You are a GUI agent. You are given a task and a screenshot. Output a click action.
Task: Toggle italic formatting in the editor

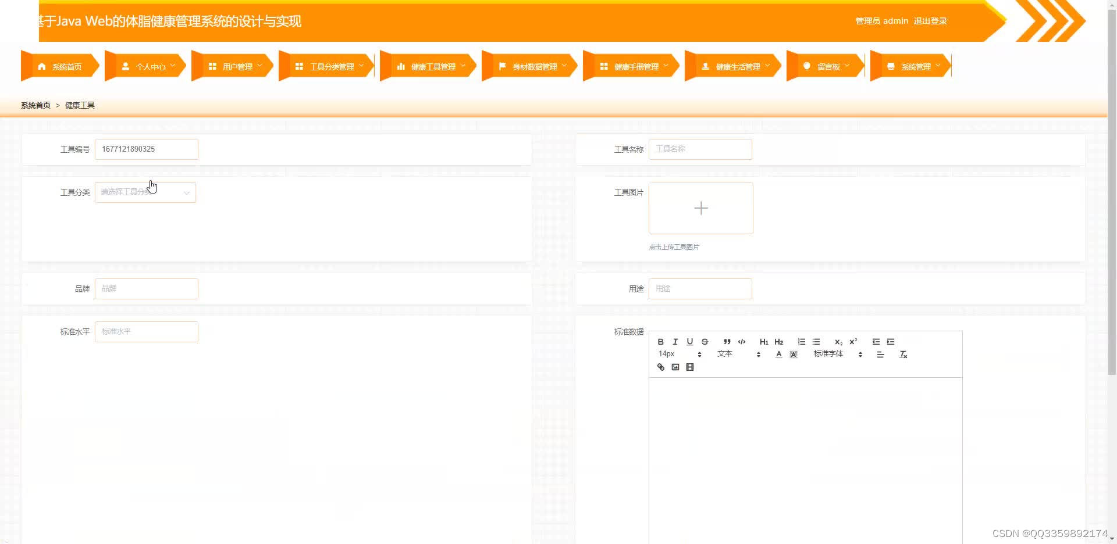coord(675,342)
